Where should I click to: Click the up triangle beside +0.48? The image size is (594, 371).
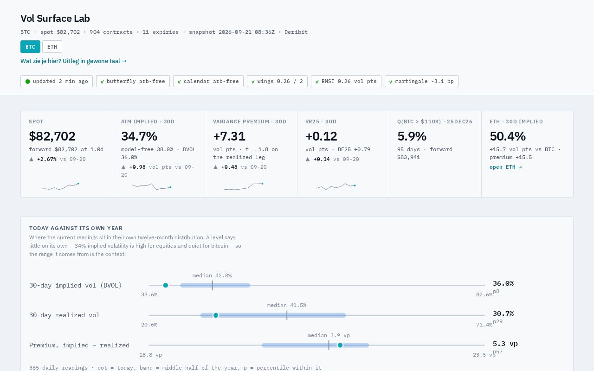216,167
